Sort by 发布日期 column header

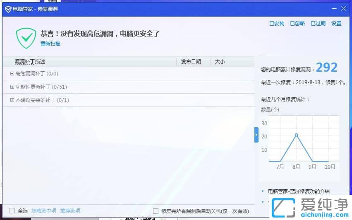tap(191, 62)
